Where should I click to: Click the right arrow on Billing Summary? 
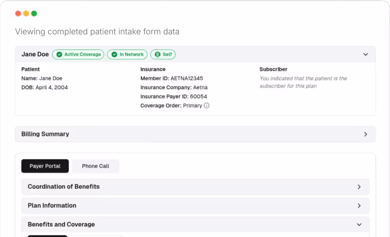366,134
